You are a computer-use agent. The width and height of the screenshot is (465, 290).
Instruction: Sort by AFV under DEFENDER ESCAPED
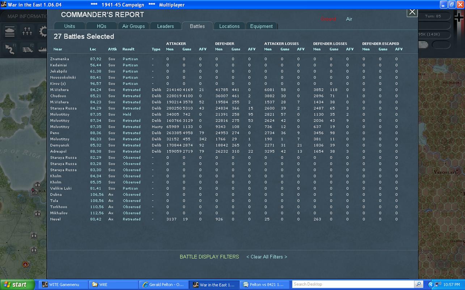399,49
